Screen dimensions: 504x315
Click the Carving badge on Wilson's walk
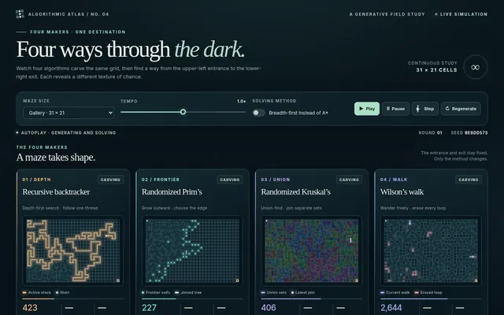click(469, 180)
